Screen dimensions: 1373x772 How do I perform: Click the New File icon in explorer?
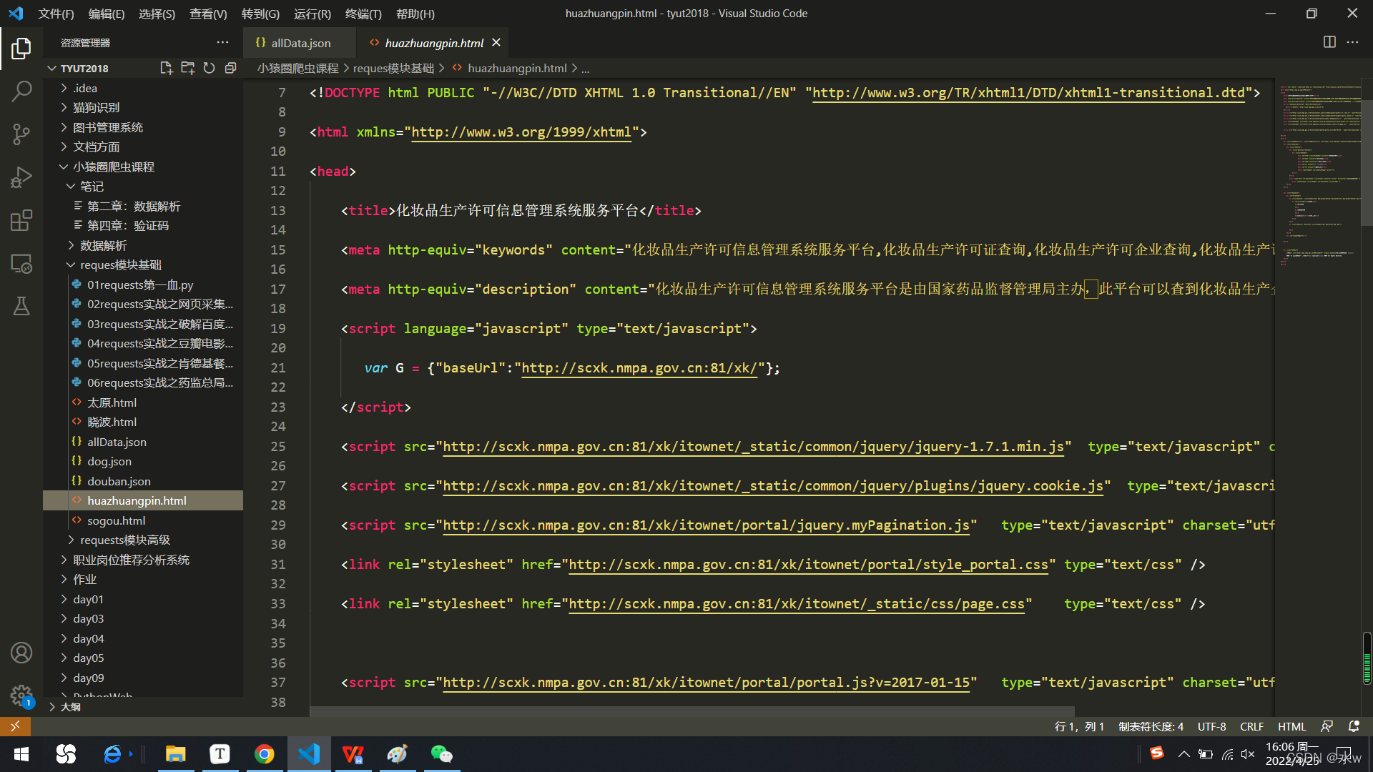[166, 68]
